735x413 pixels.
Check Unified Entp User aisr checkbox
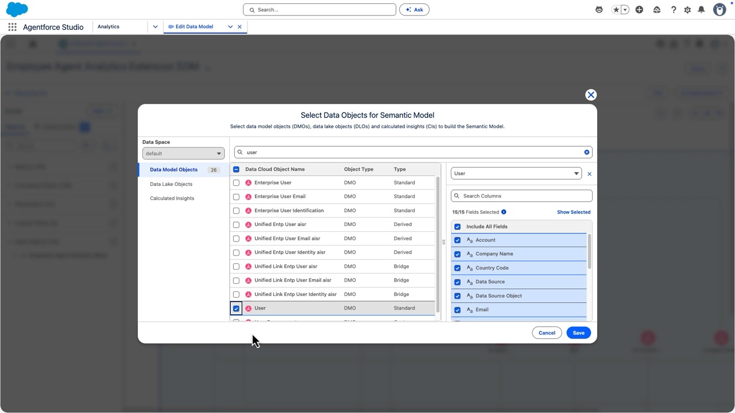tap(236, 224)
